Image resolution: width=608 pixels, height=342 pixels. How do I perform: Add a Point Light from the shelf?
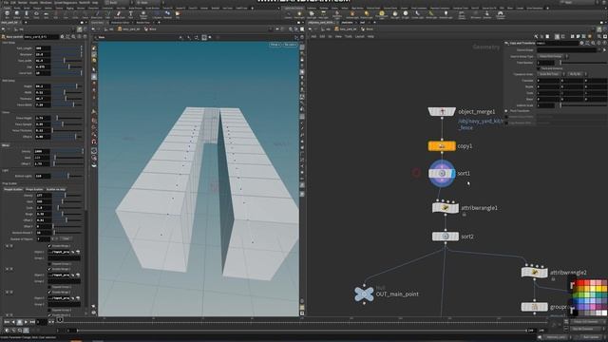pos(299,15)
